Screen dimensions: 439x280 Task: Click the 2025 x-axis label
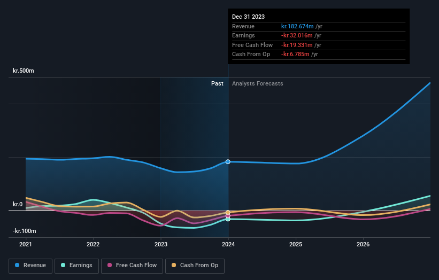pyautogui.click(x=296, y=244)
